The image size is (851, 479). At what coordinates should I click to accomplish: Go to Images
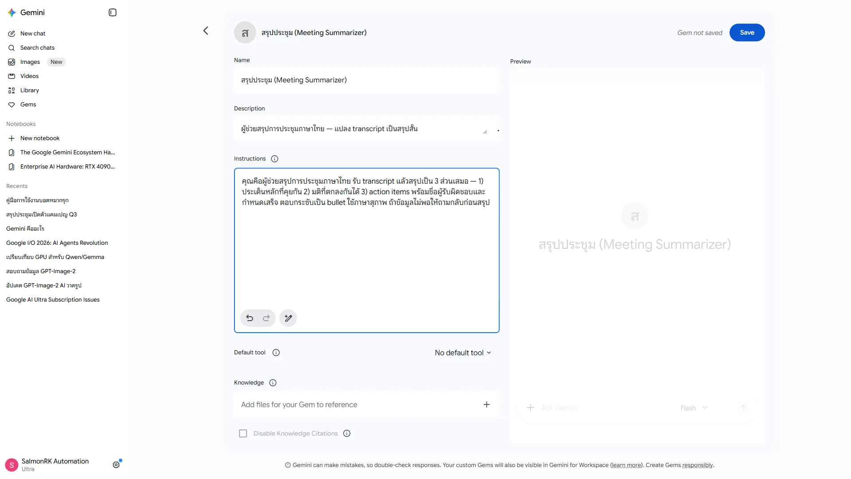(x=30, y=62)
